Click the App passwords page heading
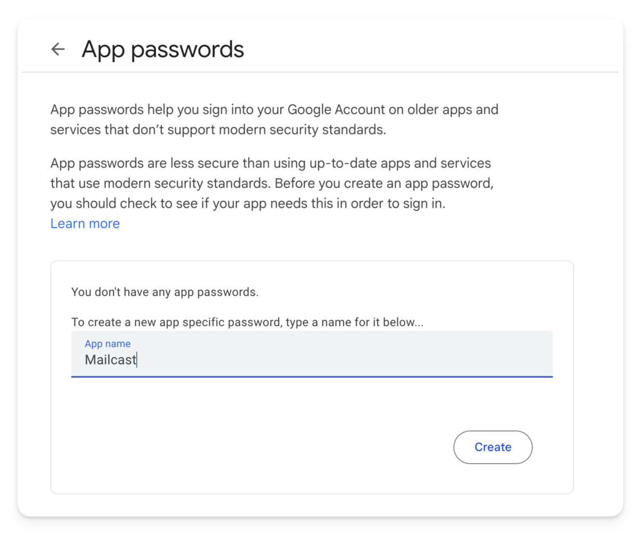Image resolution: width=641 pixels, height=534 pixels. pyautogui.click(x=162, y=49)
